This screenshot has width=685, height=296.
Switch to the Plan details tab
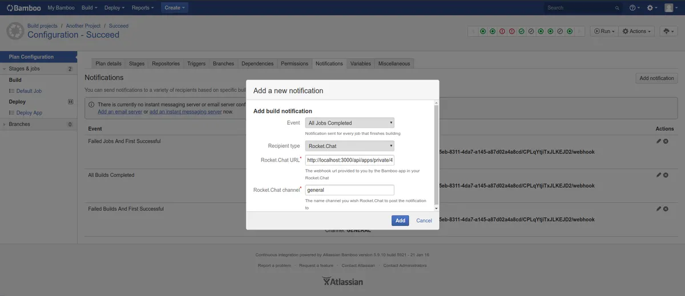108,64
